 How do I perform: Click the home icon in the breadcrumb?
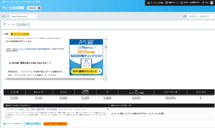[x=3, y=2]
